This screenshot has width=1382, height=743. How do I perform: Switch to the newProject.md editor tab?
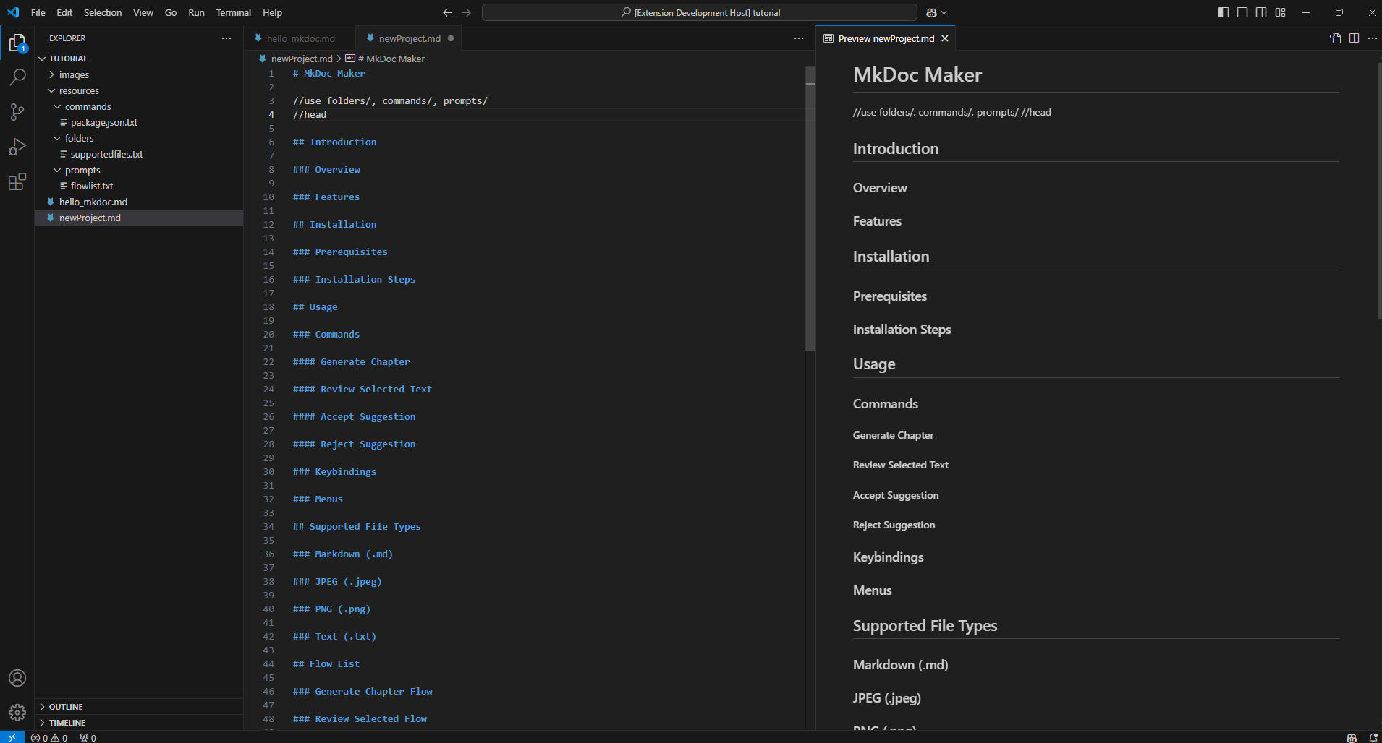[409, 38]
